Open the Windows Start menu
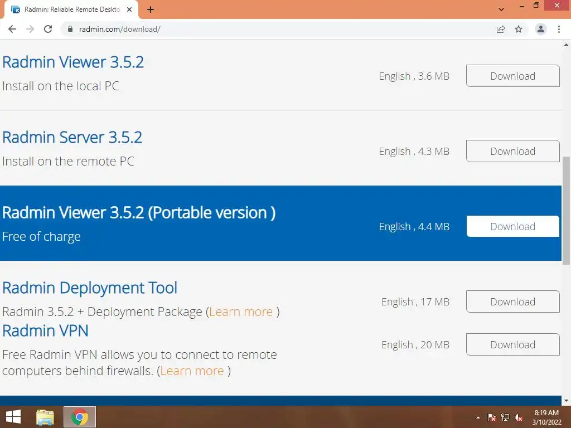Image resolution: width=571 pixels, height=428 pixels. point(13,417)
